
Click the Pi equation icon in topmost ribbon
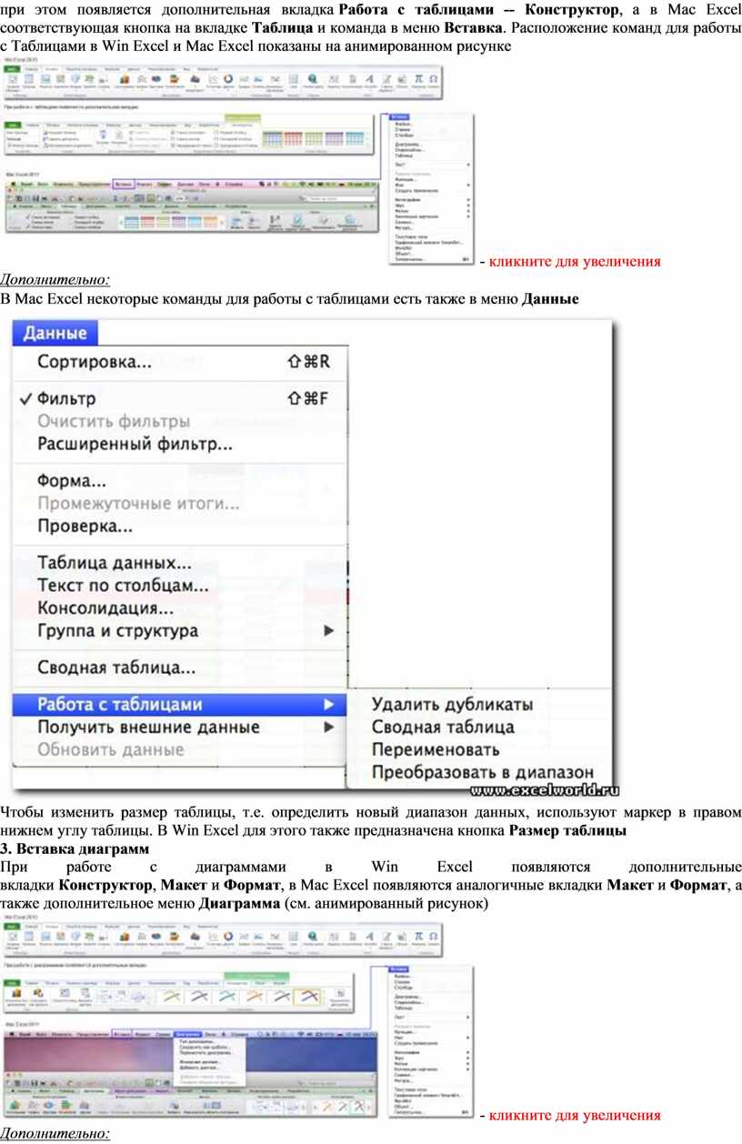click(x=418, y=80)
